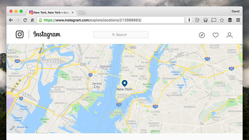Image resolution: width=249 pixels, height=140 pixels.
Task: Click the GREENPOINT map label
Action: (169, 79)
